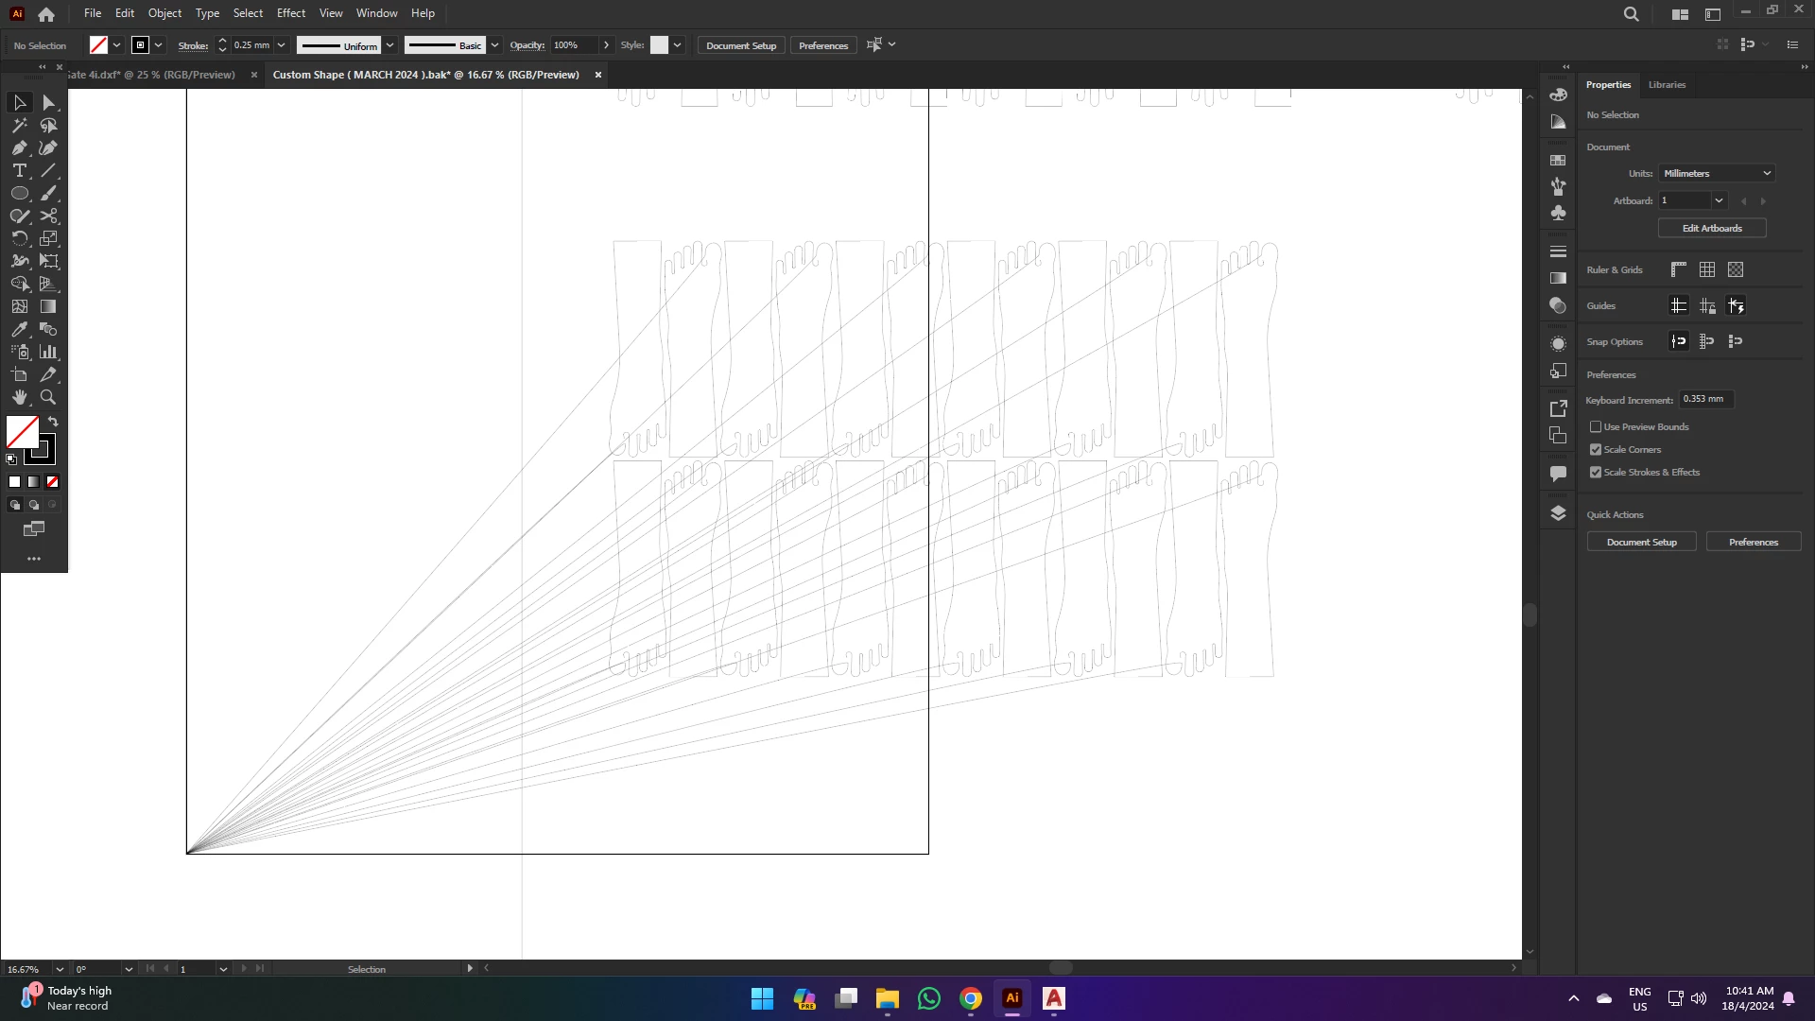Select the Type tool
Screen dimensions: 1815x1021
[x=19, y=170]
